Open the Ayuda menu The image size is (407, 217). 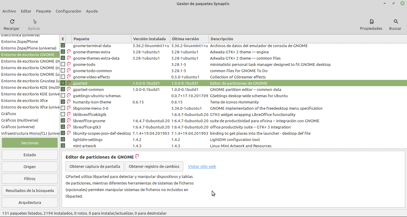pyautogui.click(x=92, y=11)
